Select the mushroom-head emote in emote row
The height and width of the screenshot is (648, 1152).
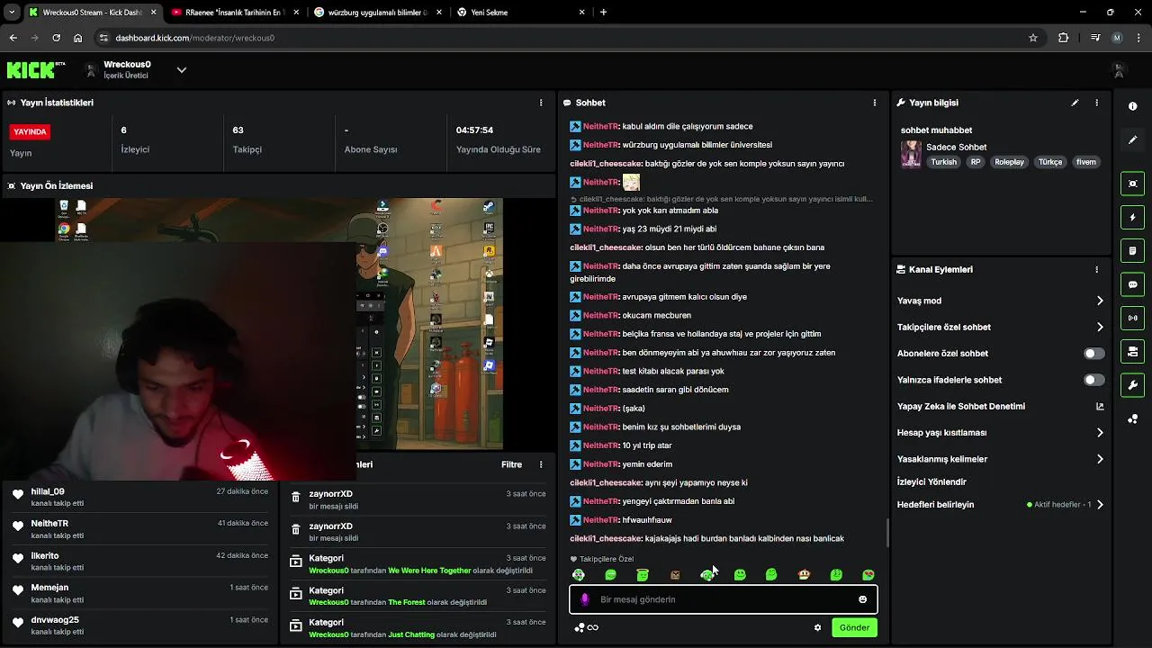[x=804, y=575]
